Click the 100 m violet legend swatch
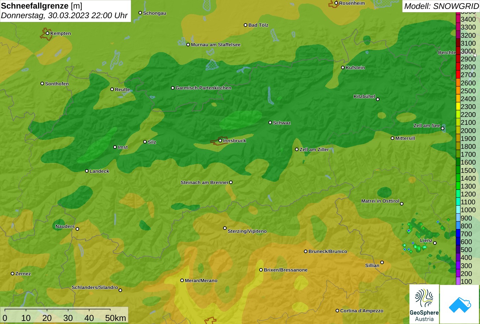Screen dimensions: 480x324 pyautogui.click(x=458, y=281)
